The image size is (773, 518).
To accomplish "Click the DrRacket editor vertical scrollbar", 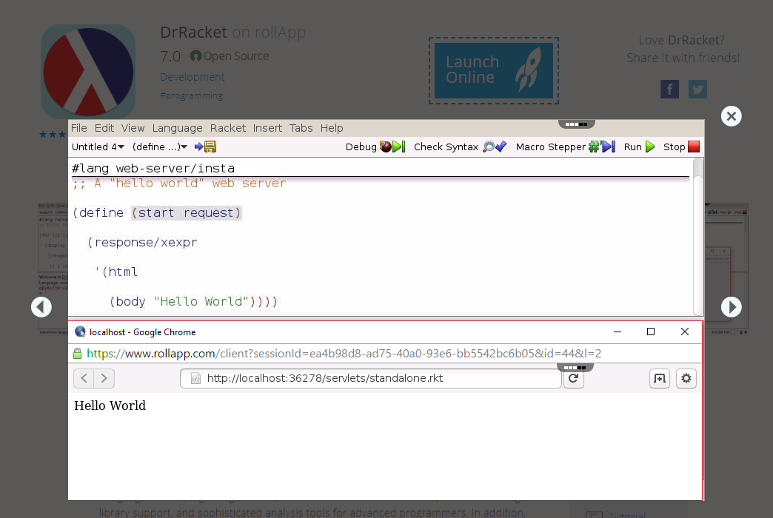I will point(698,237).
